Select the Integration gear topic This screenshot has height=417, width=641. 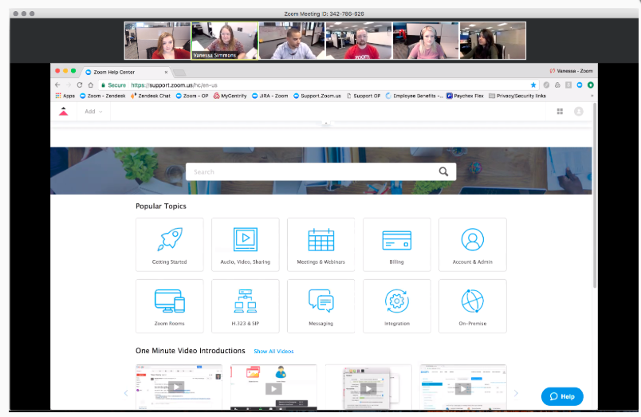click(x=396, y=305)
